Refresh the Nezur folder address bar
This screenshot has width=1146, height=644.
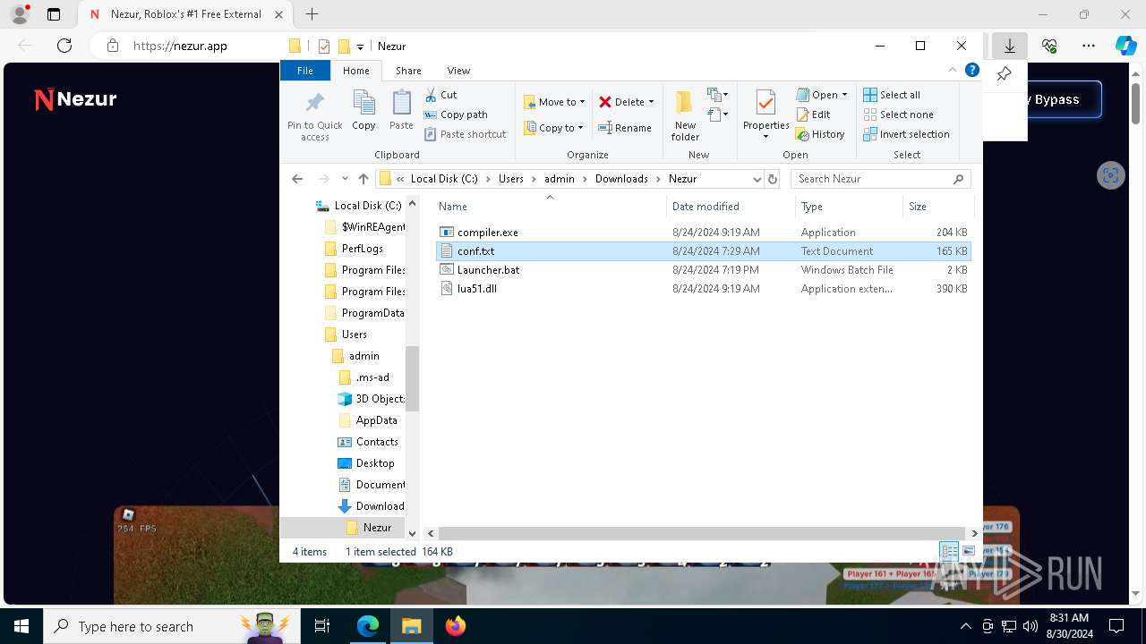pos(773,179)
